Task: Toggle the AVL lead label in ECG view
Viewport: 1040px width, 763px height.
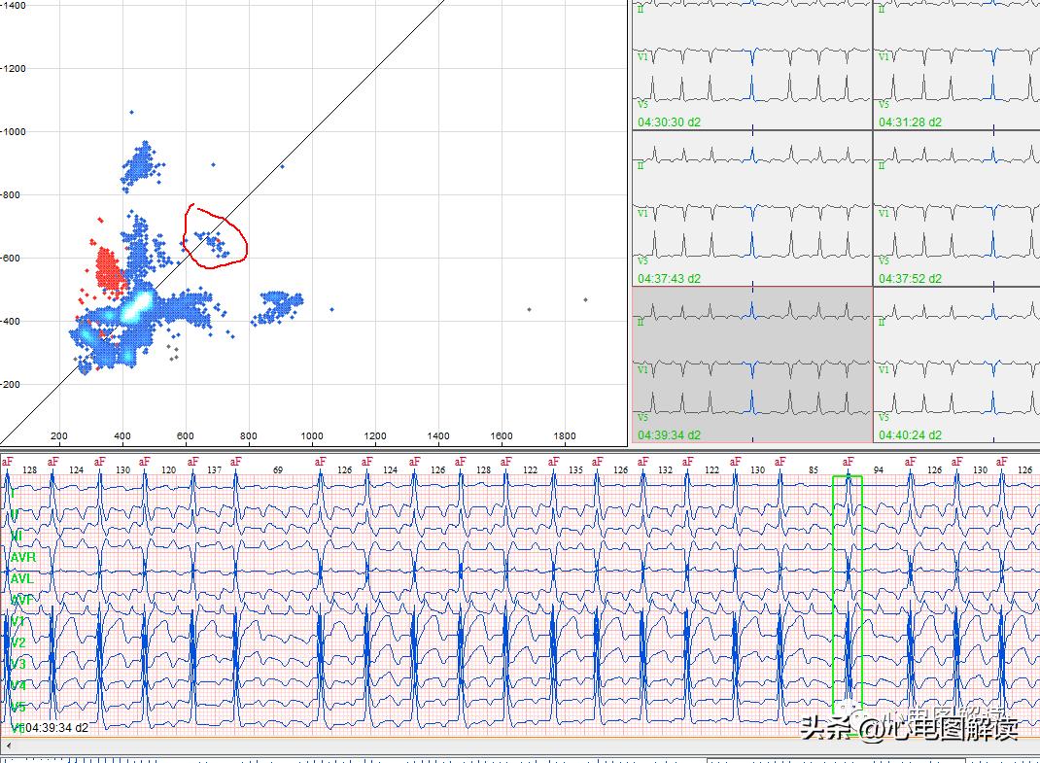Action: (x=21, y=578)
